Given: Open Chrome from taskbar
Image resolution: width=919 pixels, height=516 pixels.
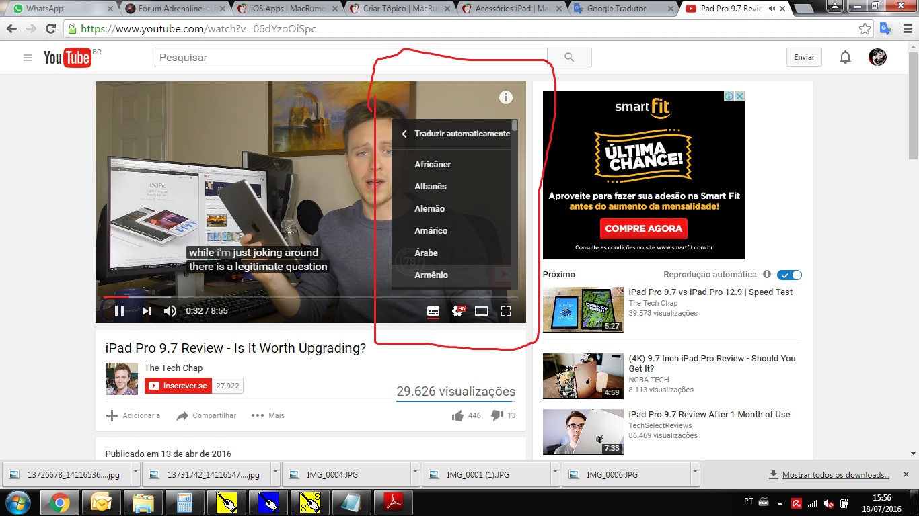Looking at the screenshot, I should click(60, 503).
